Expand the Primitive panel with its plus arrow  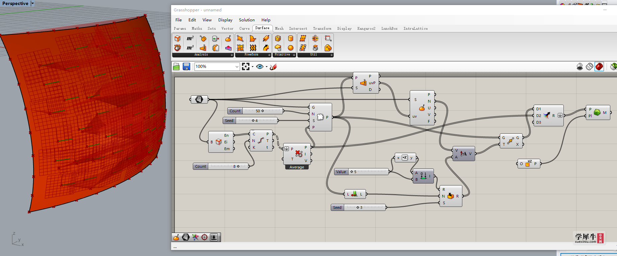coord(294,55)
